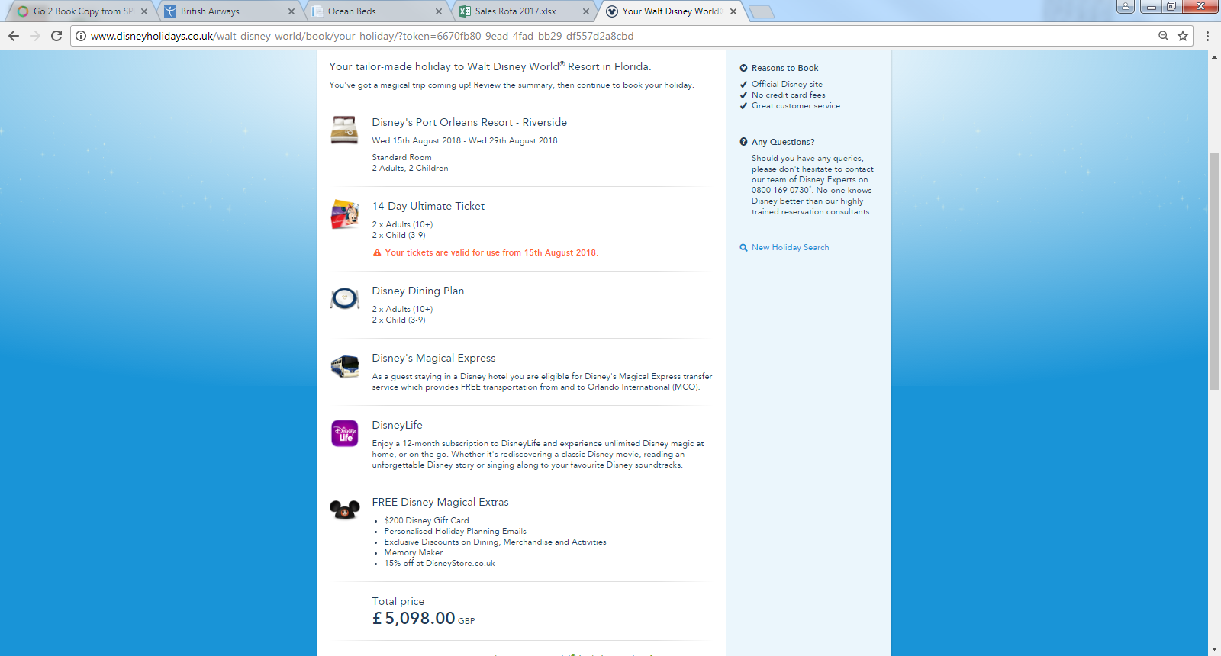The height and width of the screenshot is (656, 1221).
Task: Click Magical Express bus icon
Action: coord(345,366)
